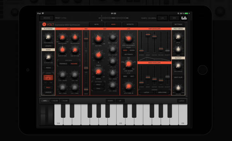Switch to the Effects tab
Viewport: 232px width, 141px height.
click(x=130, y=24)
